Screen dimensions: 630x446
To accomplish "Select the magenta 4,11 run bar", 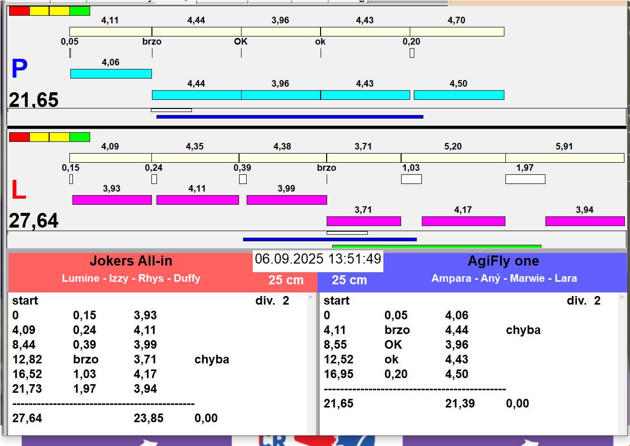I will (x=198, y=200).
